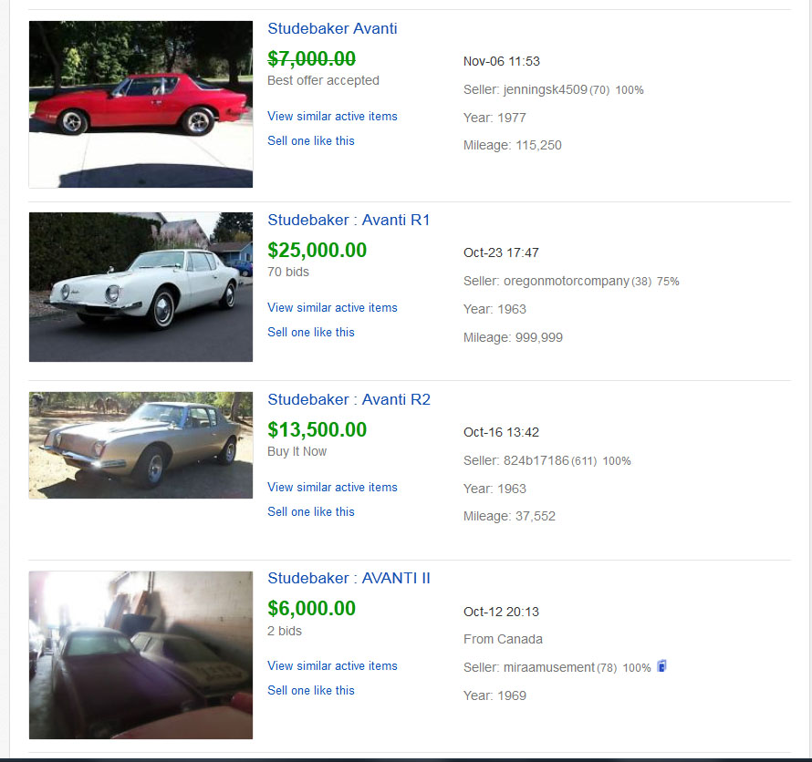The height and width of the screenshot is (762, 812).
Task: Click "Sell one like this" under the 1977 Avanti
Action: pos(310,140)
